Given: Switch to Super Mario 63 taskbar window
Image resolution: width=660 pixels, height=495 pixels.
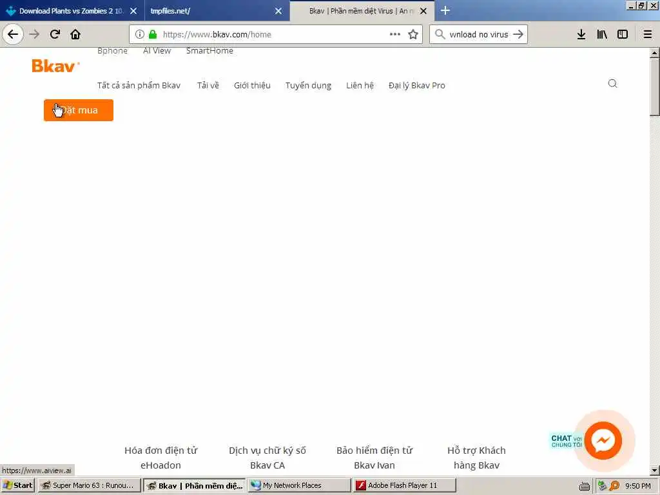Looking at the screenshot, I should 88,485.
